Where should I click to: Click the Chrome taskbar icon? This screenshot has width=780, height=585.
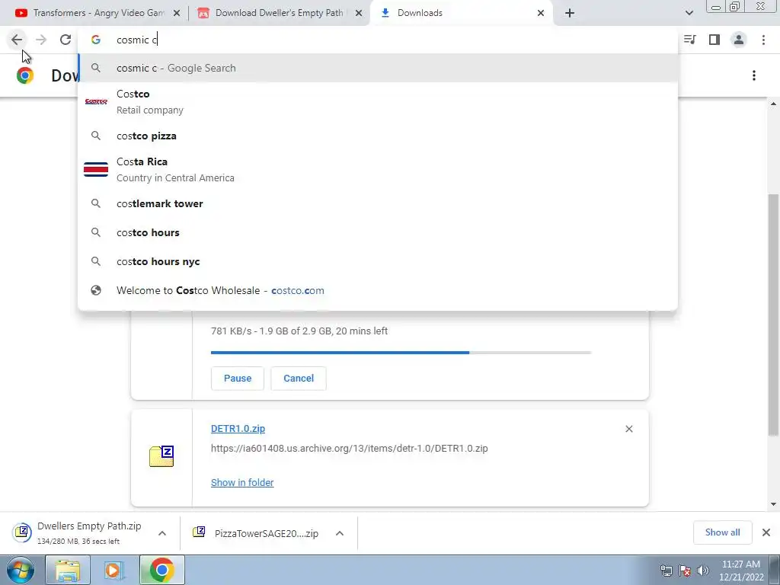pyautogui.click(x=161, y=570)
